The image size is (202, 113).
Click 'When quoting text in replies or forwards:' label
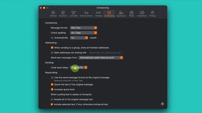[x=71, y=94]
